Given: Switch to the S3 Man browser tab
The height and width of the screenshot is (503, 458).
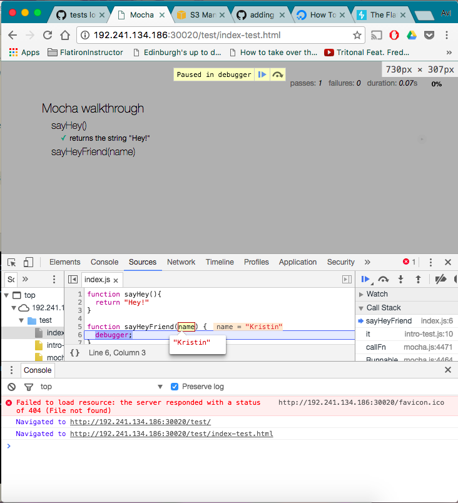Looking at the screenshot, I should coord(200,15).
